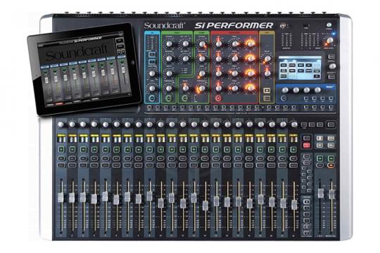The image size is (380, 253).
Task: Click the lowest knob in the blue input section
Action: 152,88
